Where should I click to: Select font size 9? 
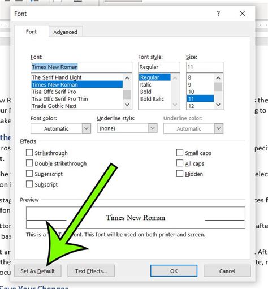click(200, 84)
